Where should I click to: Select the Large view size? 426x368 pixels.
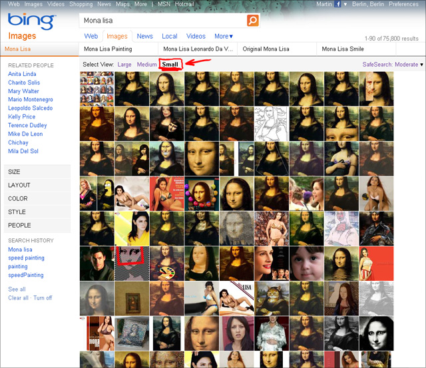click(x=124, y=65)
